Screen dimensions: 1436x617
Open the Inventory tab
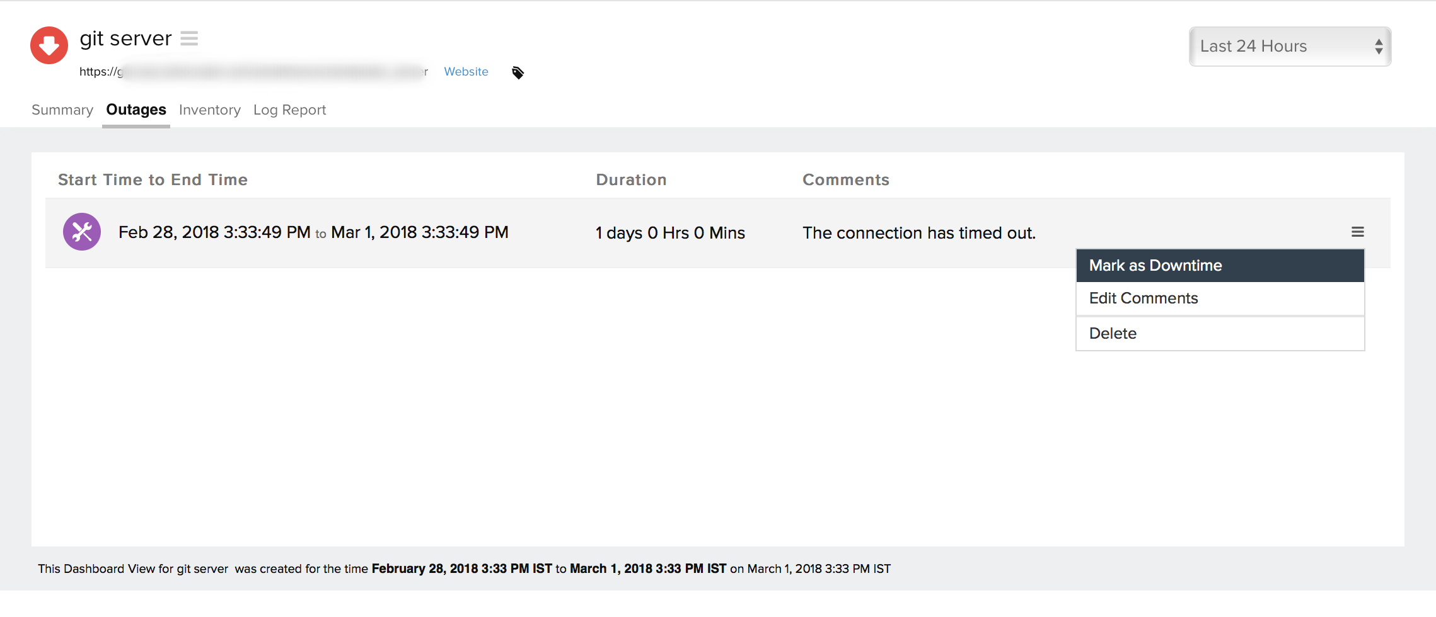click(x=209, y=110)
